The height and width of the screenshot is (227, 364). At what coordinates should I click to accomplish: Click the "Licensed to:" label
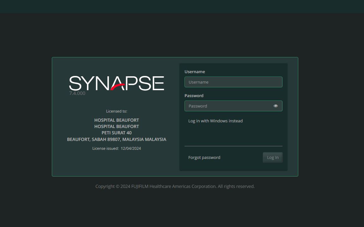coord(117,111)
